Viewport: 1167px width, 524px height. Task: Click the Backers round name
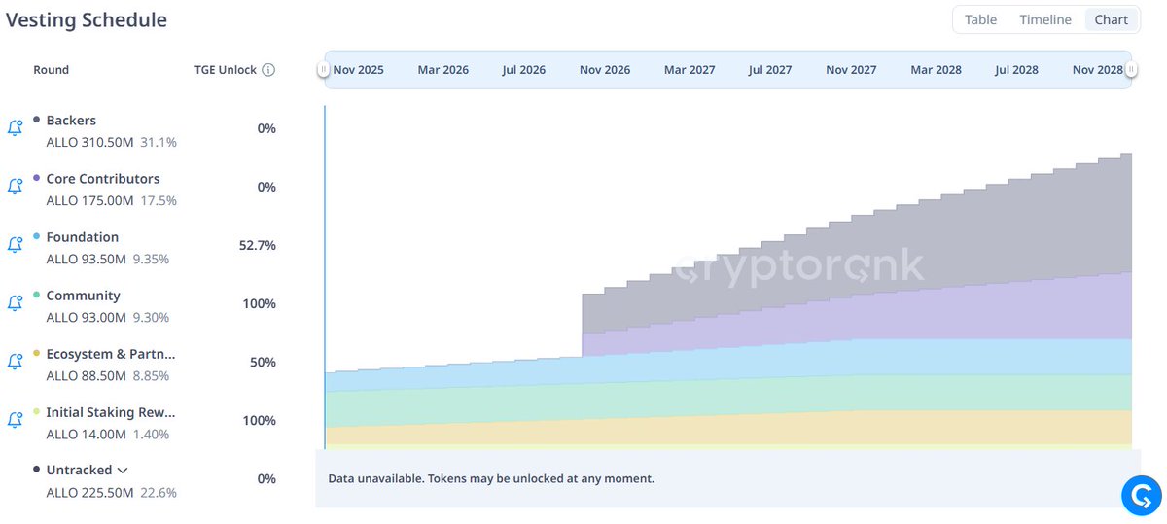(x=71, y=121)
